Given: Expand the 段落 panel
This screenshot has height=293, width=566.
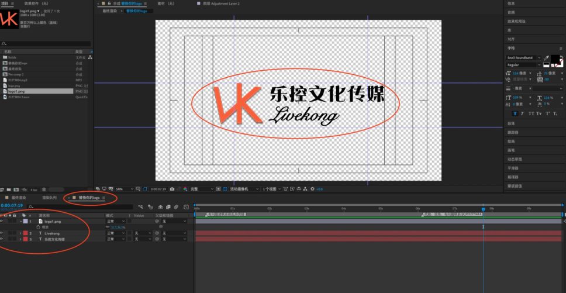Looking at the screenshot, I should tap(511, 123).
